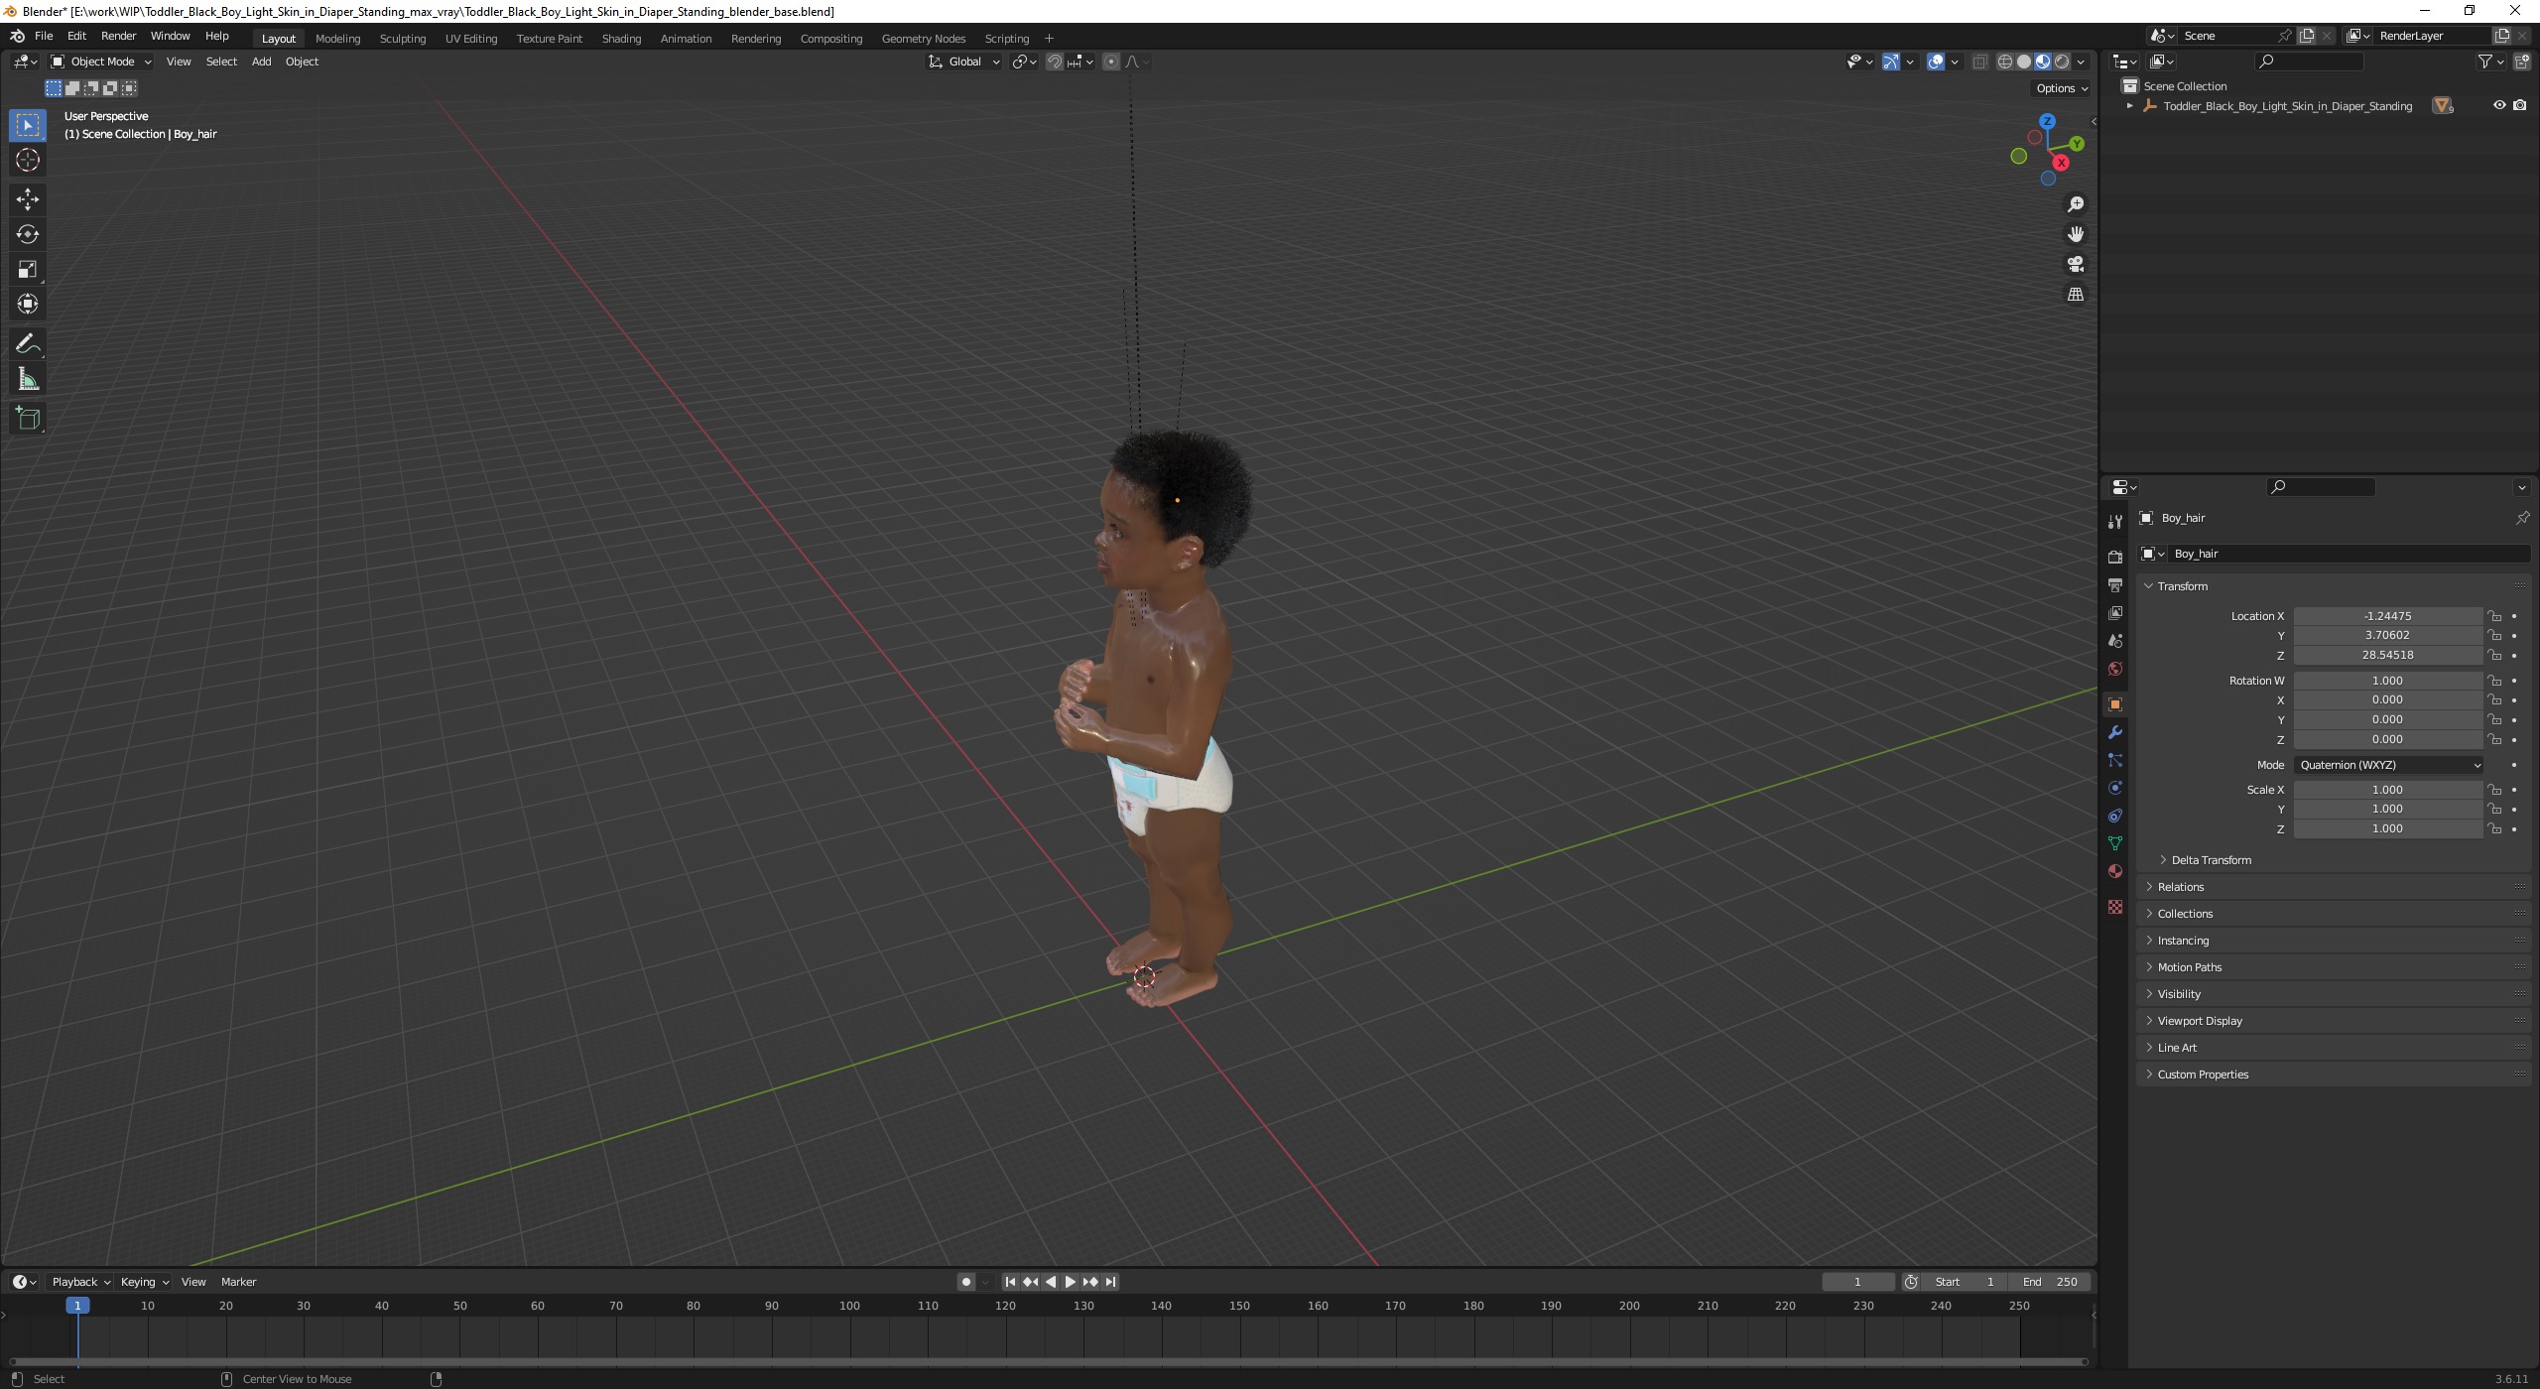Image resolution: width=2540 pixels, height=1389 pixels.
Task: Toggle X-ray mode
Action: tap(1979, 62)
